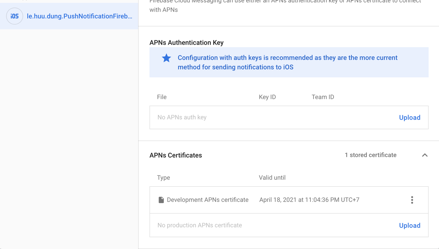Image resolution: width=439 pixels, height=249 pixels.
Task: Click the Development certificate file icon
Action: click(161, 200)
